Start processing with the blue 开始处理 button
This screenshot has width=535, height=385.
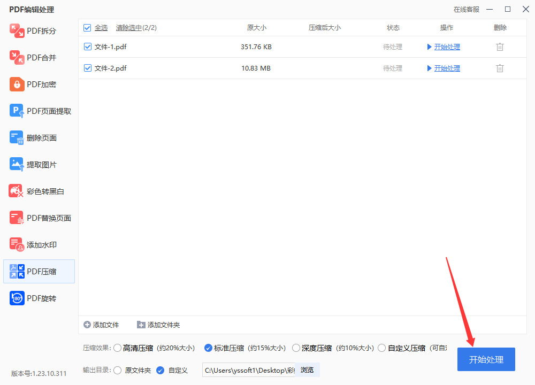[486, 359]
